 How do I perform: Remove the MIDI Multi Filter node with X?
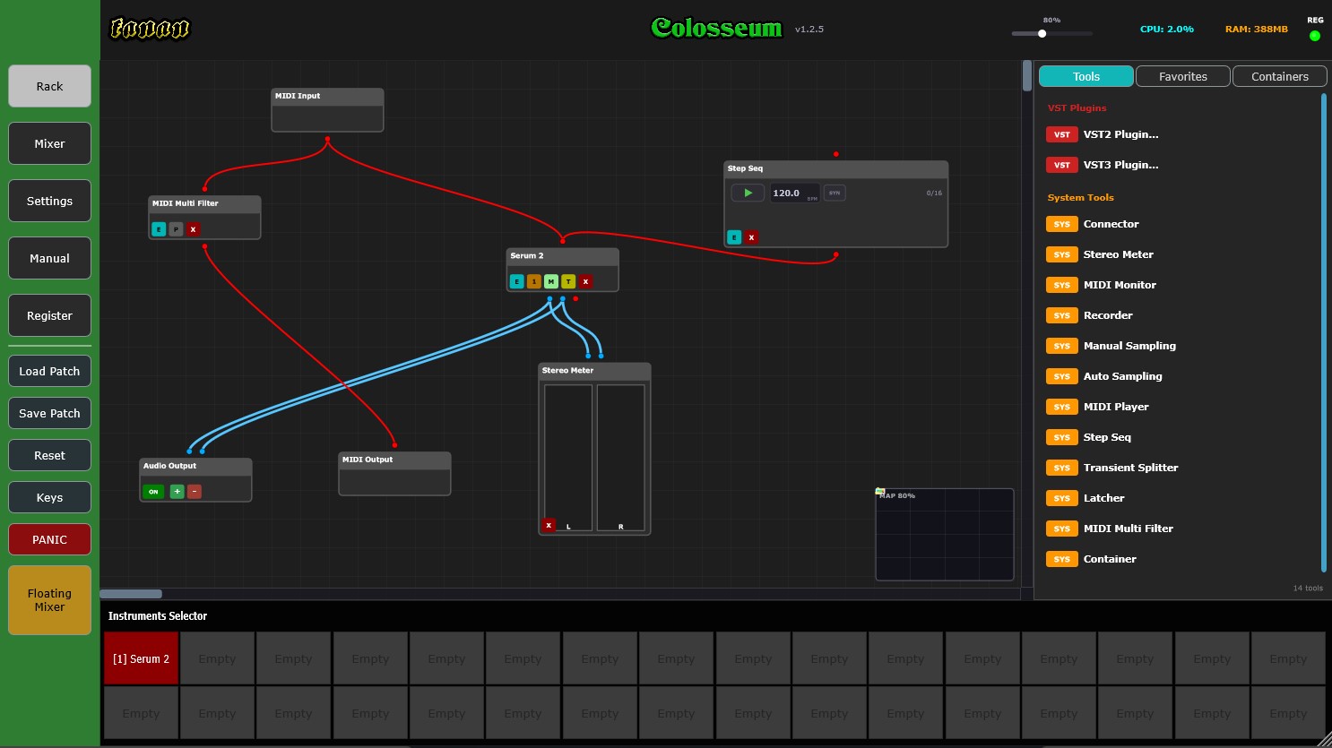point(193,229)
